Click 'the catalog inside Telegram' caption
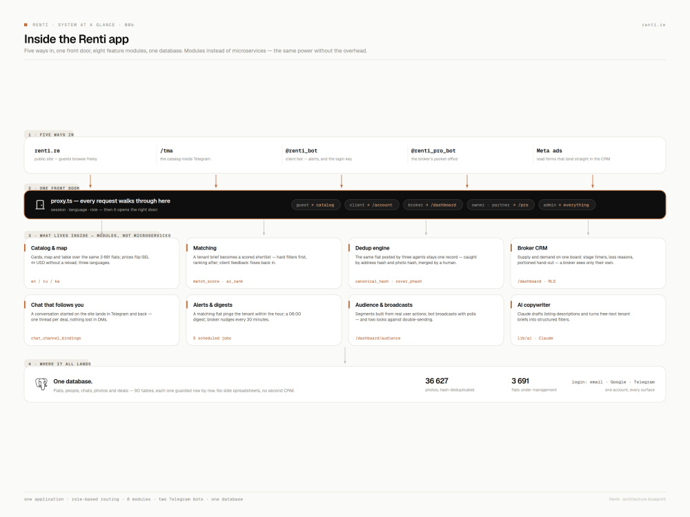The image size is (690, 517). click(185, 159)
